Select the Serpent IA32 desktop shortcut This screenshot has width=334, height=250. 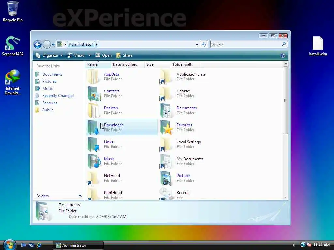(x=13, y=46)
